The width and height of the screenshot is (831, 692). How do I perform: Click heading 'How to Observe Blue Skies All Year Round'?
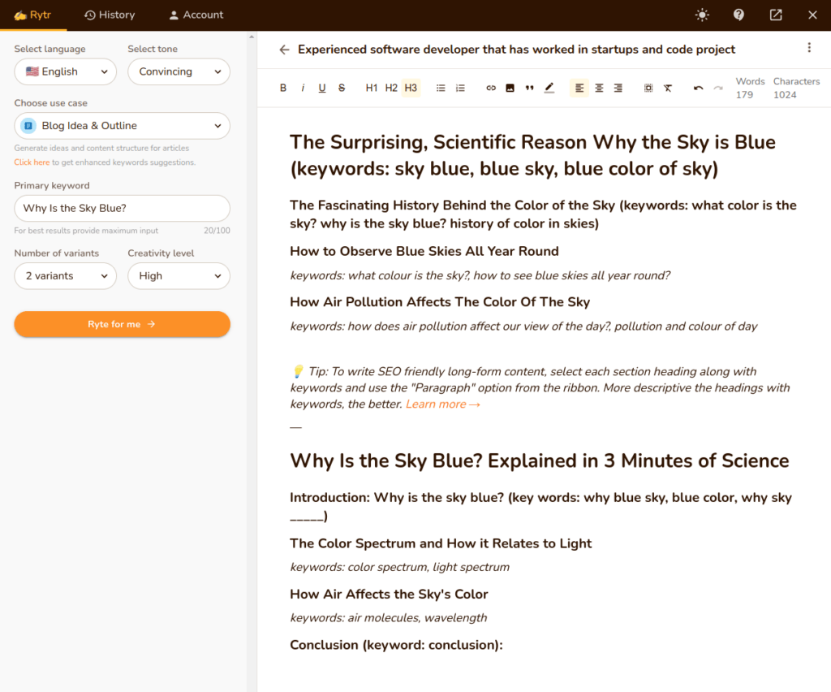424,251
